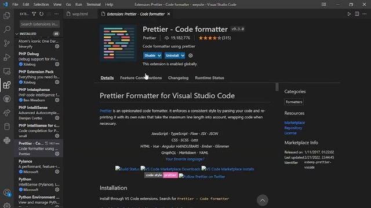
Task: Click the manage gear for Pylance
Action: pyautogui.click(x=57, y=172)
